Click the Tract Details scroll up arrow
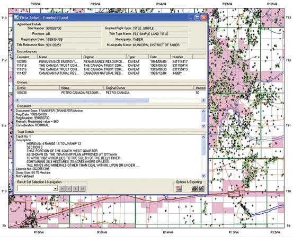 (203, 137)
